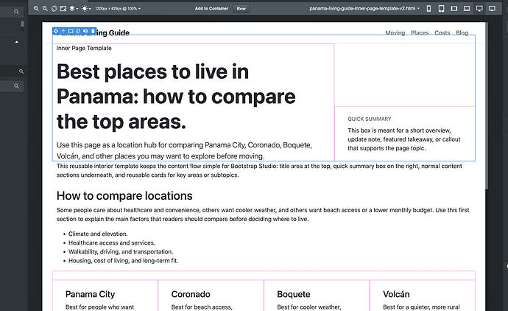Click the Places nav link

click(420, 32)
